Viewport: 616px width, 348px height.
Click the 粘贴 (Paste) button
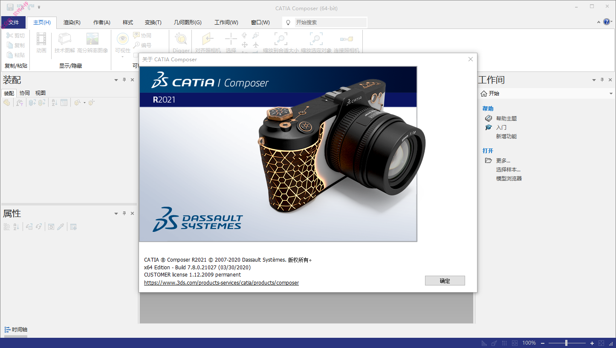16,55
